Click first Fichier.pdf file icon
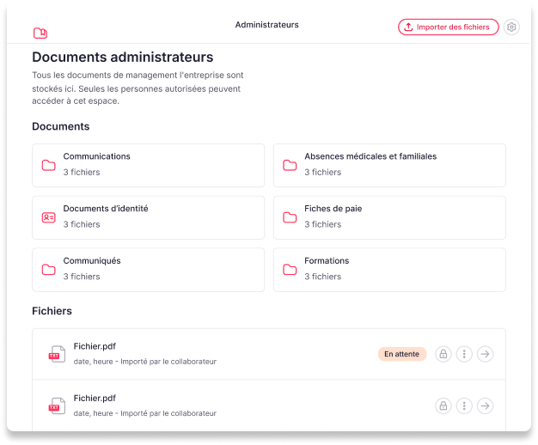The image size is (538, 445). click(x=57, y=354)
